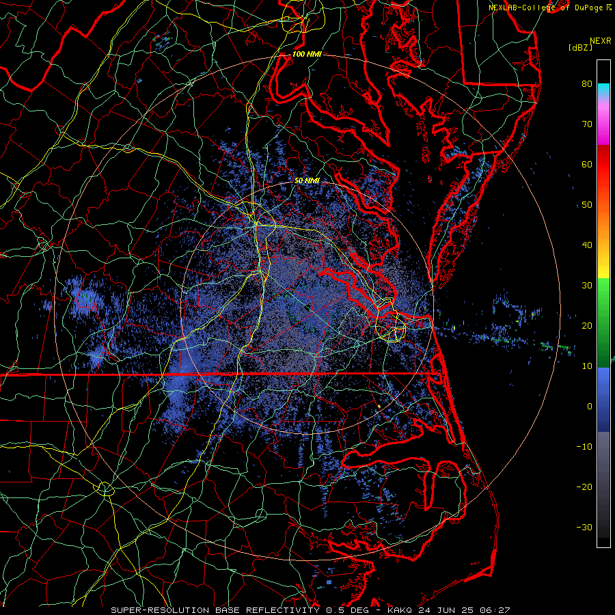This screenshot has width=615, height=615.
Task: Click the 40 value on the dBZ scale
Action: point(587,245)
